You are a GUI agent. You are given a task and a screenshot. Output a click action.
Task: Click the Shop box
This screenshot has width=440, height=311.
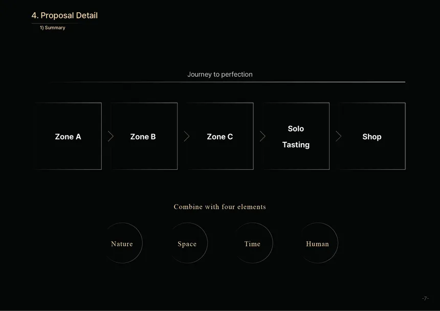372,136
